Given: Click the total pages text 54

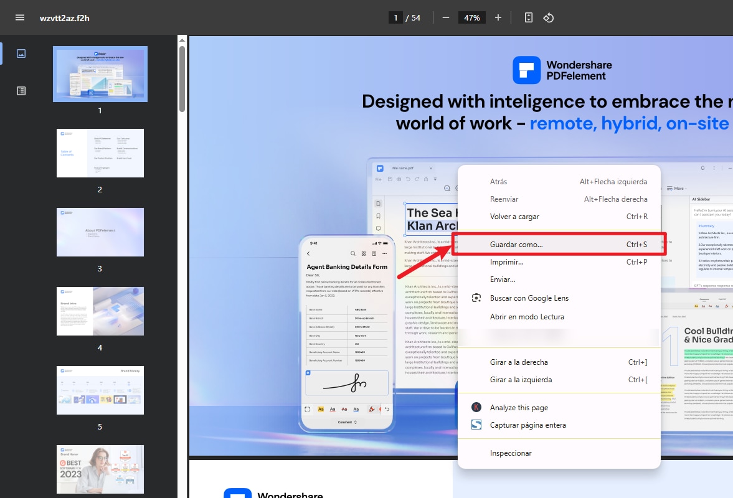Looking at the screenshot, I should point(415,18).
